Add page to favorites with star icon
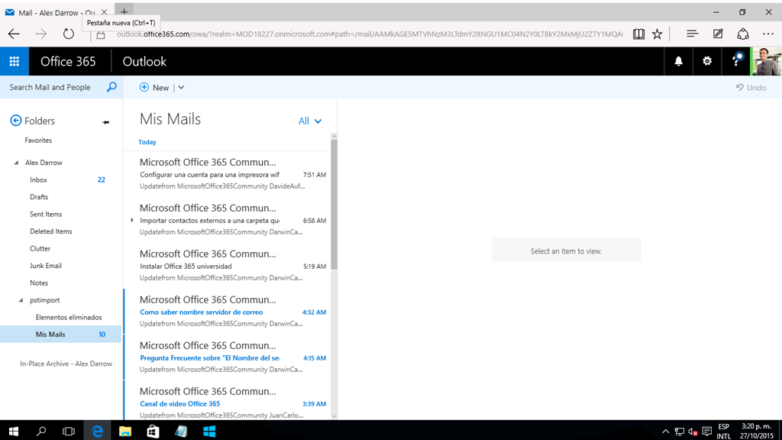 point(657,34)
